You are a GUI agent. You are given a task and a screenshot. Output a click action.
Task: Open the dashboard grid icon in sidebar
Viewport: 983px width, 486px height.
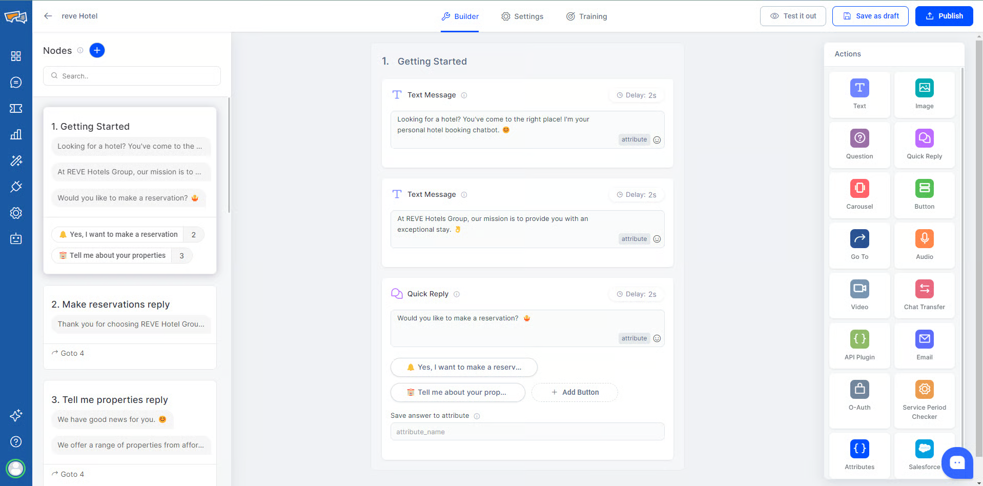point(16,56)
